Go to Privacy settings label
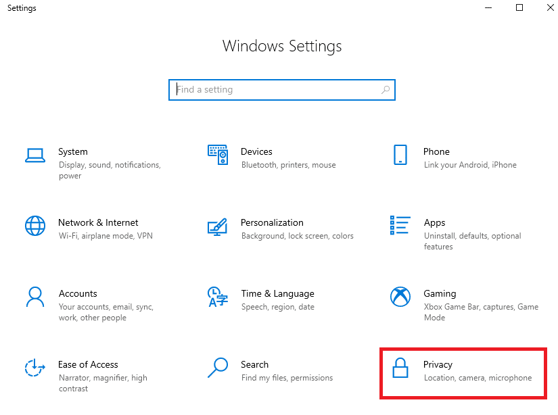The height and width of the screenshot is (415, 558). (438, 365)
